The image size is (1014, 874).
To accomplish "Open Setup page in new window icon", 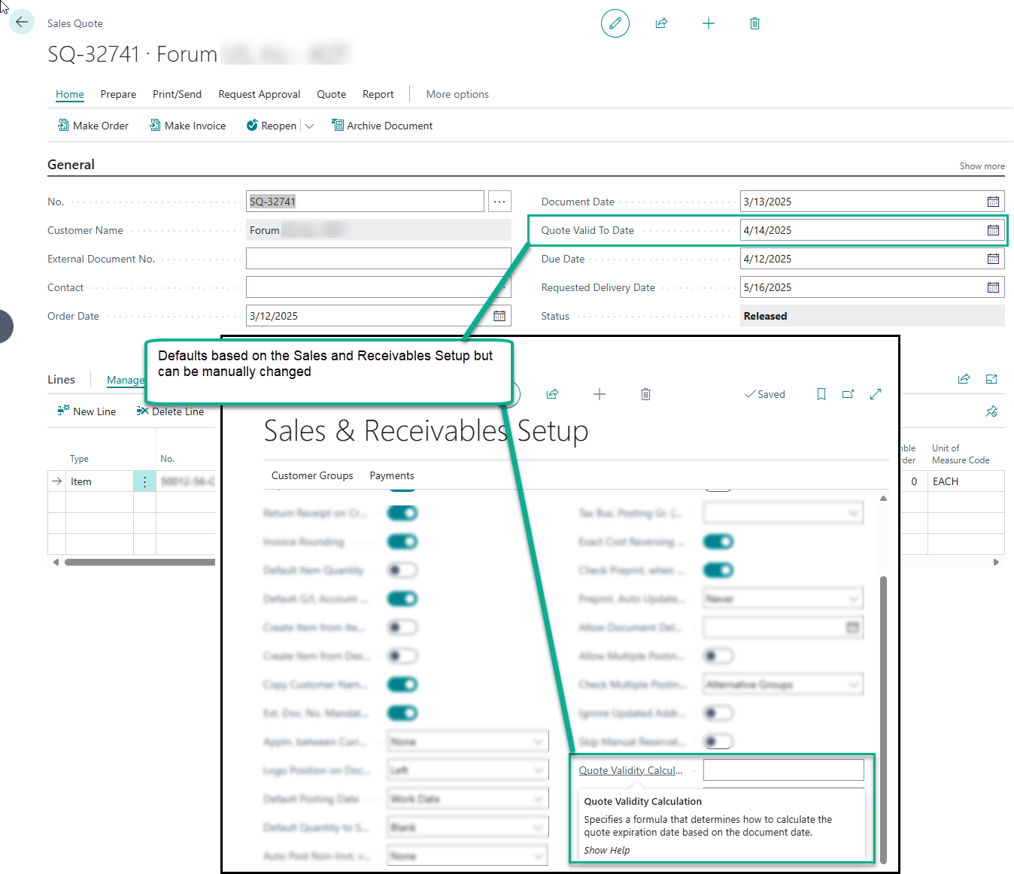I will click(x=849, y=394).
